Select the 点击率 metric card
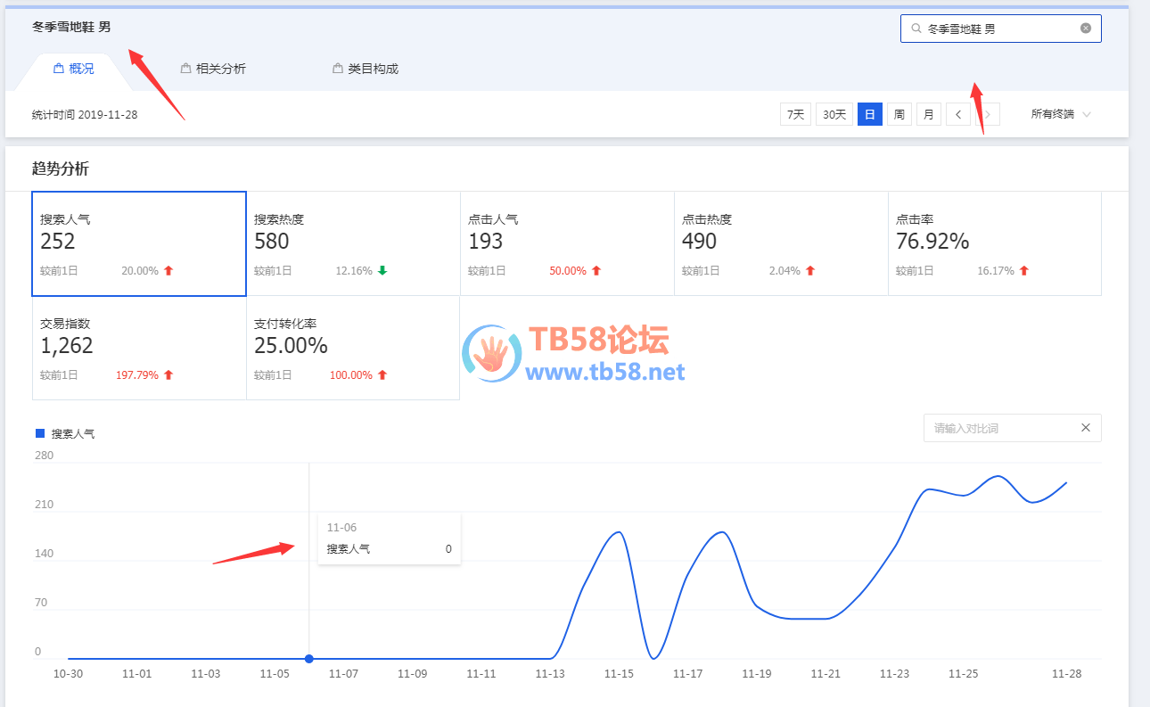 [x=994, y=243]
